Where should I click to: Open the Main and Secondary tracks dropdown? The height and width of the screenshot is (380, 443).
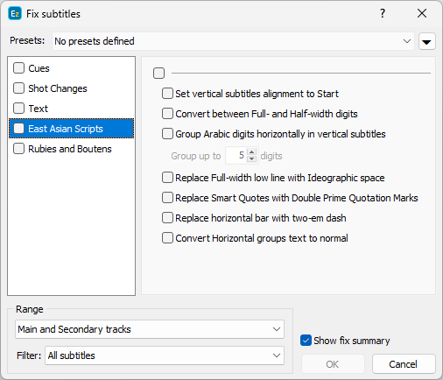[150, 329]
